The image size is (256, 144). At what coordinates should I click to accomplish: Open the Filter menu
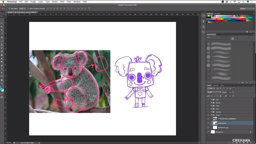click(x=62, y=2)
